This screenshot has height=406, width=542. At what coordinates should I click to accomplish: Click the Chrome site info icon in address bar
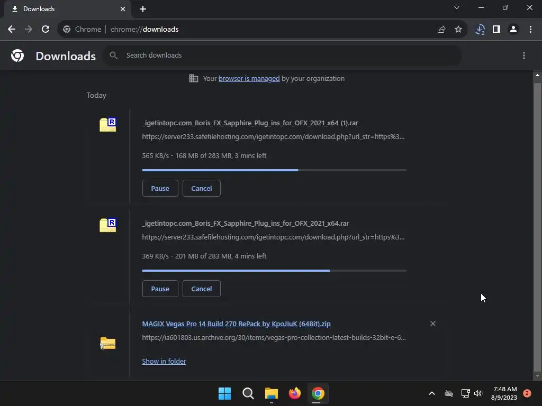[x=67, y=30]
